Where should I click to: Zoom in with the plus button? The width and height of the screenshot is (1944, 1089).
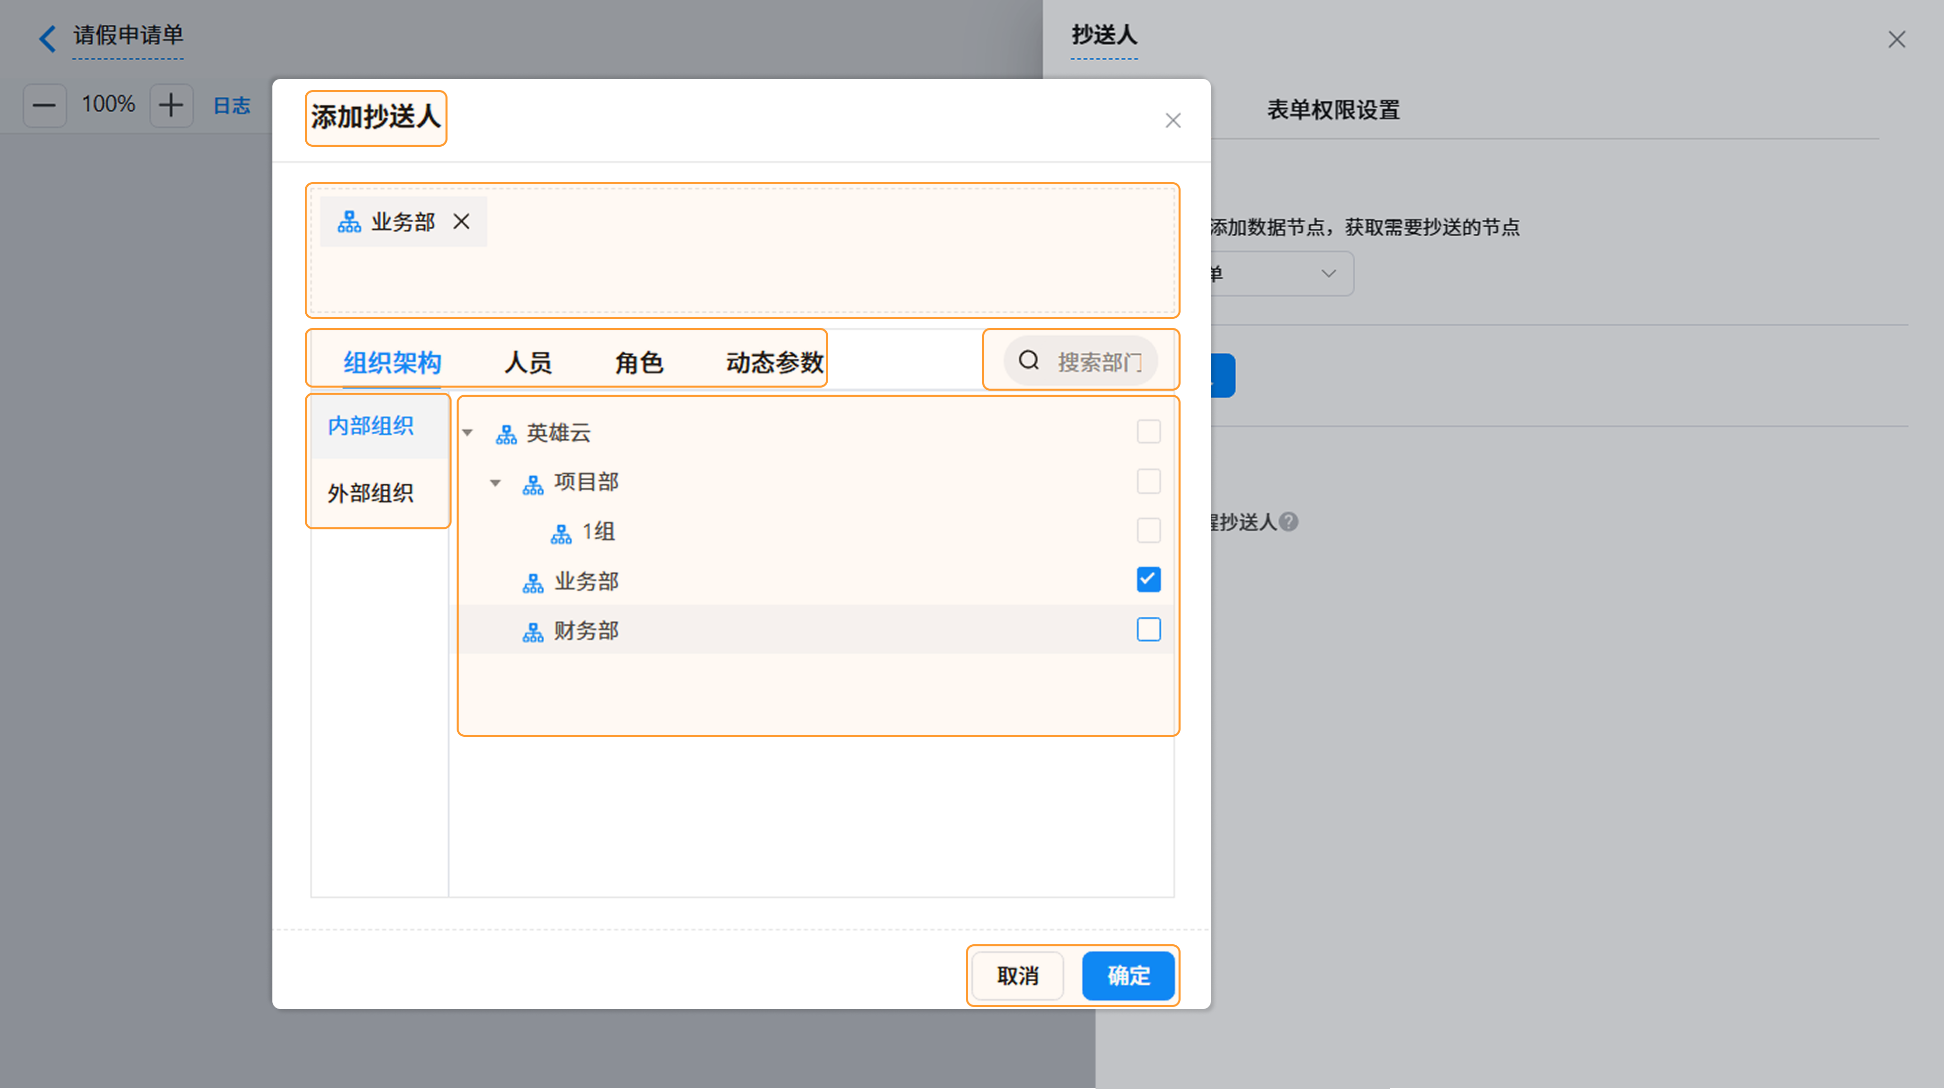pos(171,105)
